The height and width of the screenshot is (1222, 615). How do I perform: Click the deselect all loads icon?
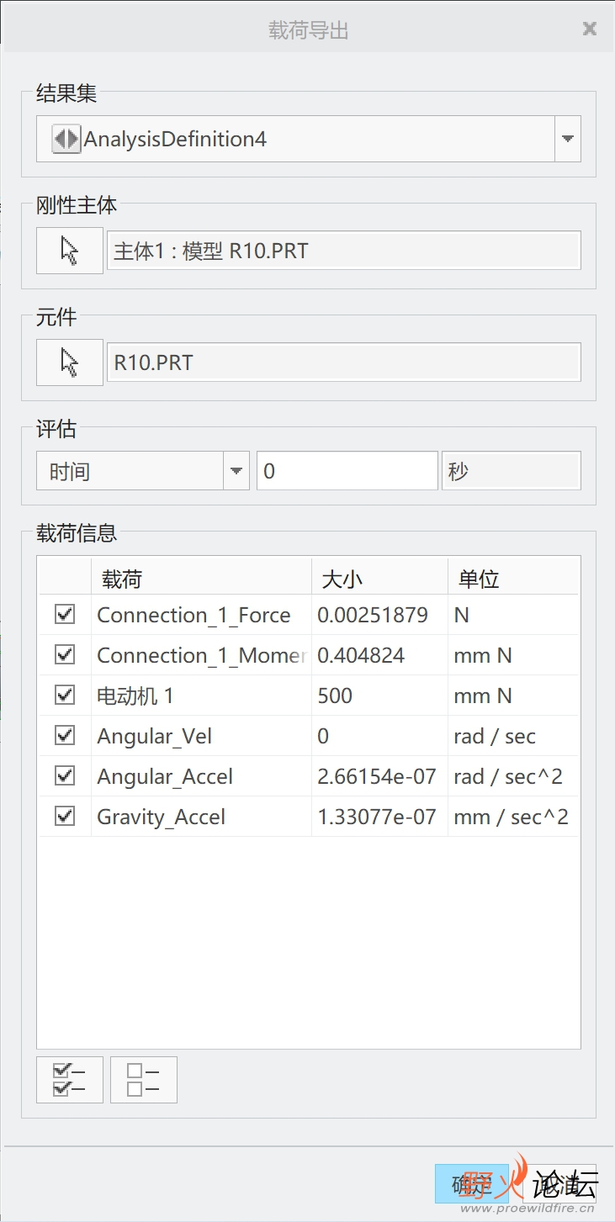pyautogui.click(x=144, y=1080)
